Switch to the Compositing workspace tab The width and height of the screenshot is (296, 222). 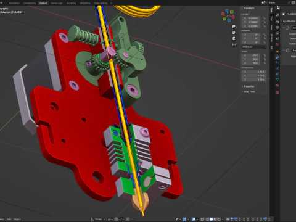click(30, 3)
